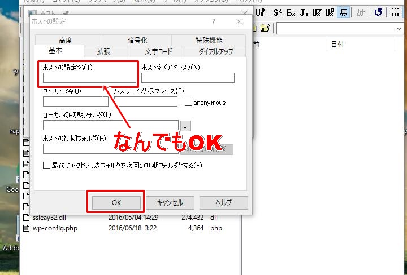Click the キャンセル button
This screenshot has height=275, width=407.
170,202
